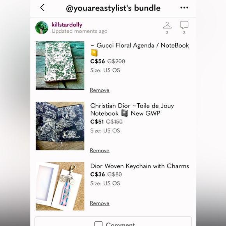This screenshot has height=226, width=226.
Task: Tap the C$56 price of the Gucci agenda
Action: tap(97, 62)
